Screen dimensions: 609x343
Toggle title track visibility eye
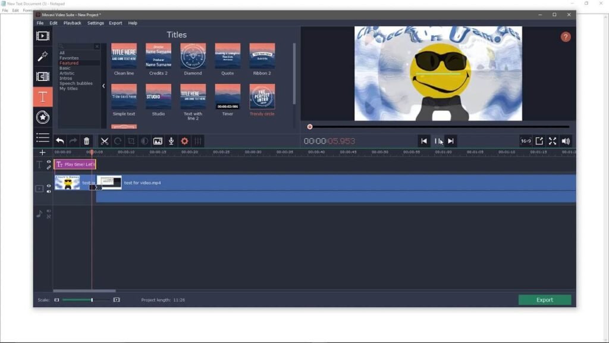(49, 162)
